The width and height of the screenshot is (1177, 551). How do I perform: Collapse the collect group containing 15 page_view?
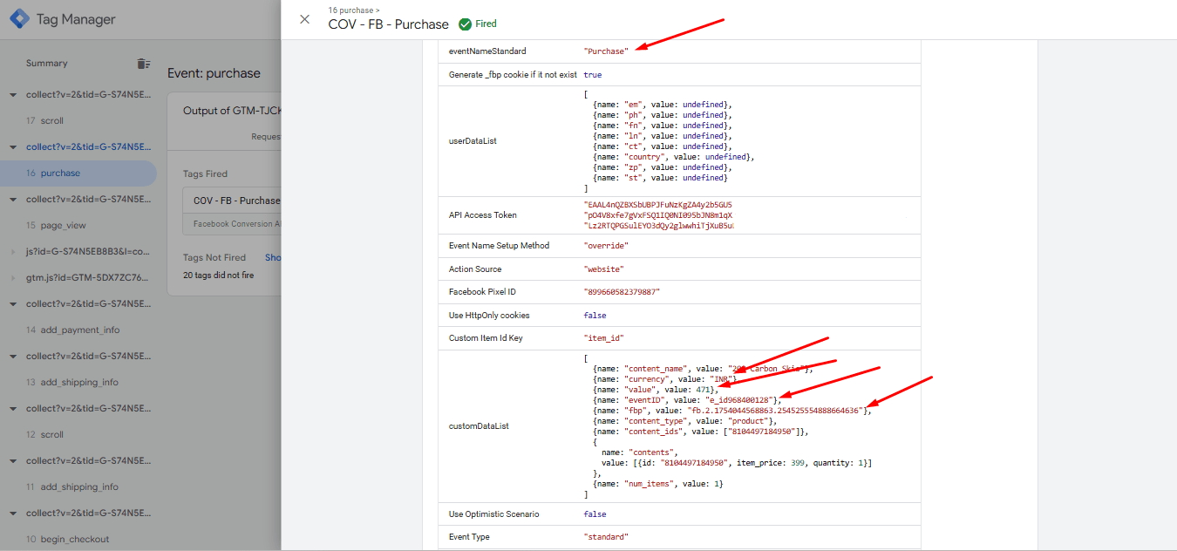pyautogui.click(x=12, y=199)
